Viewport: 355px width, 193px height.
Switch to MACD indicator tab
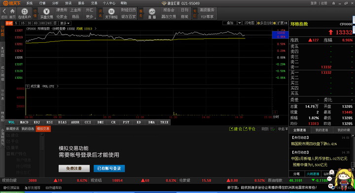coord(24,122)
